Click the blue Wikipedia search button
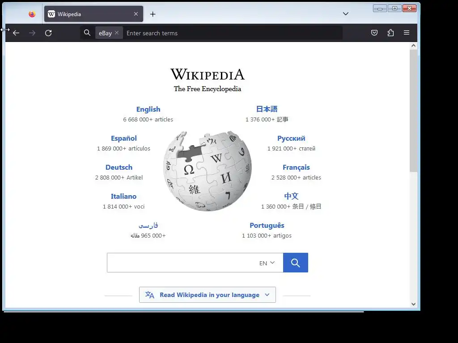This screenshot has height=343, width=458. pos(296,263)
